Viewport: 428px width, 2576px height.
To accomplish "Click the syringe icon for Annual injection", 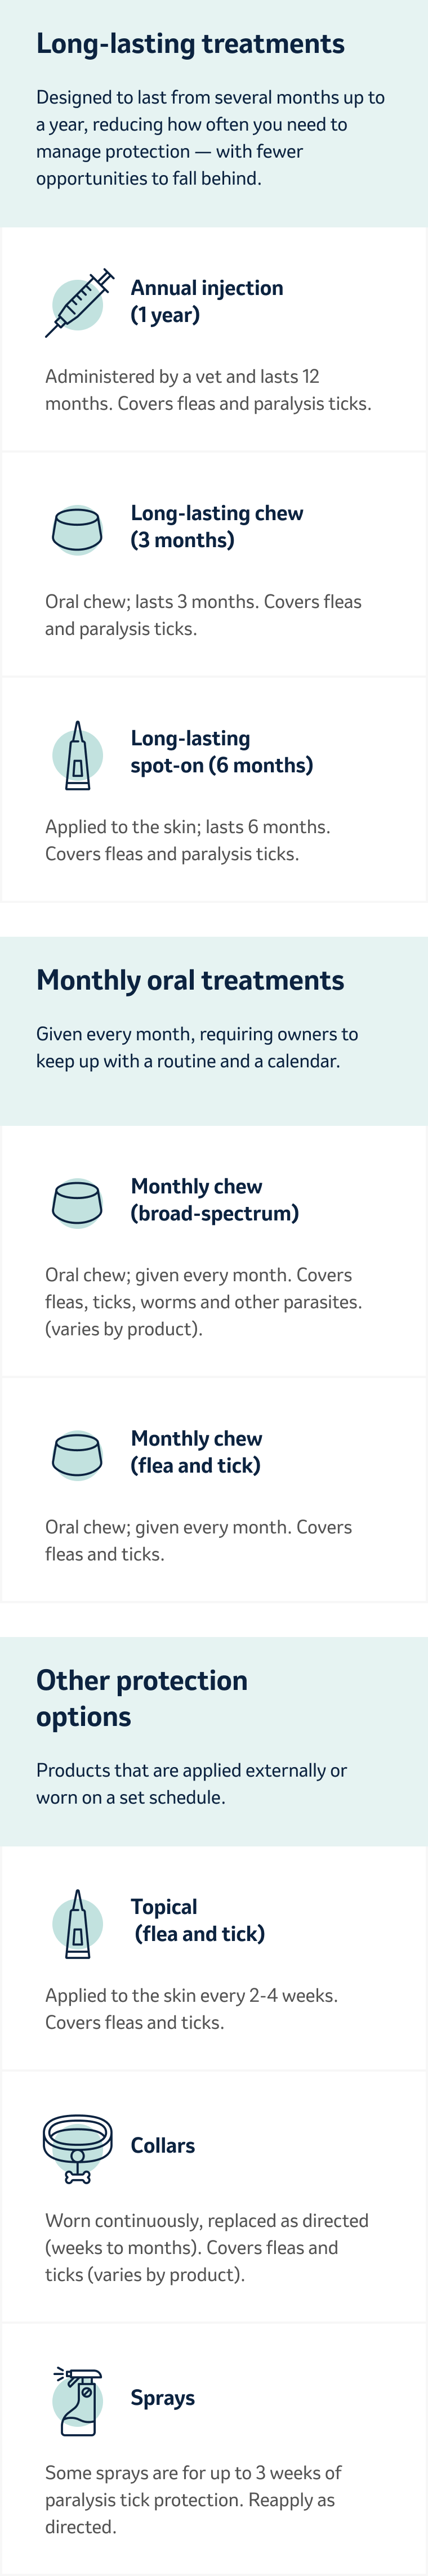I will pos(78,303).
